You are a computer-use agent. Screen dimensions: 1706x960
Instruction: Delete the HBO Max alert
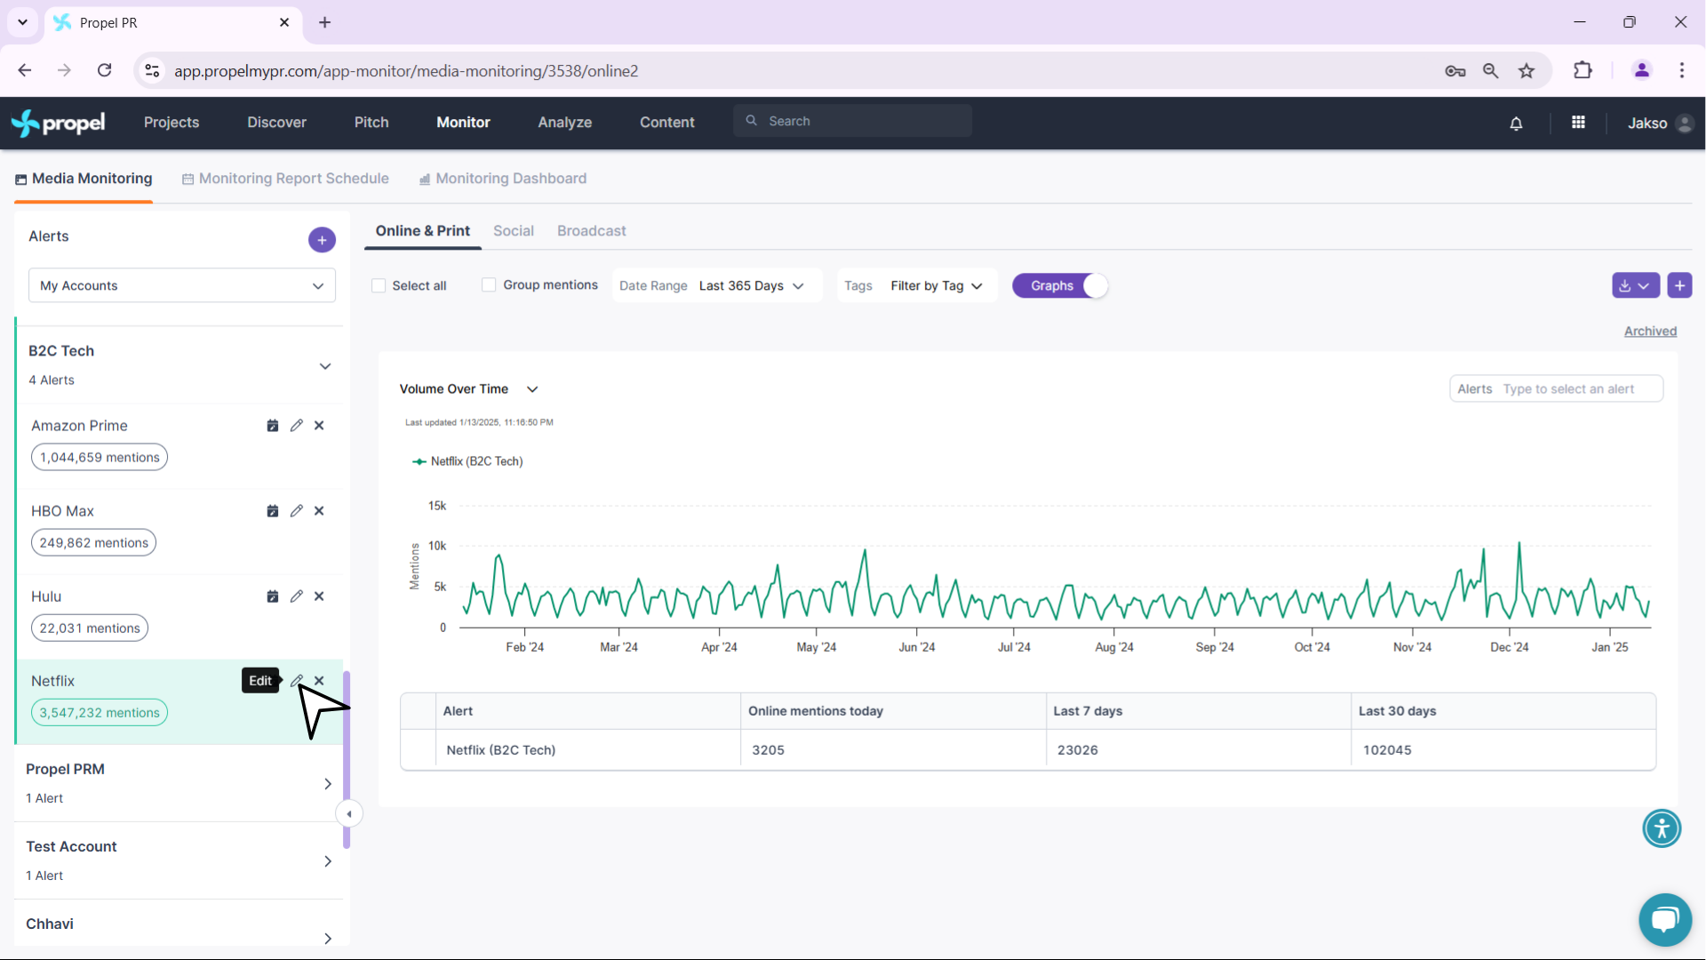point(319,511)
